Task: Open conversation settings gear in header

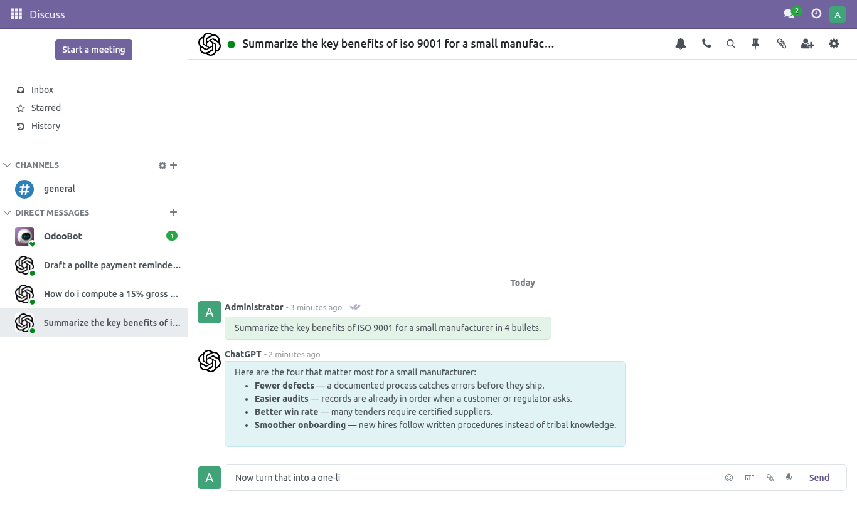Action: click(x=834, y=44)
